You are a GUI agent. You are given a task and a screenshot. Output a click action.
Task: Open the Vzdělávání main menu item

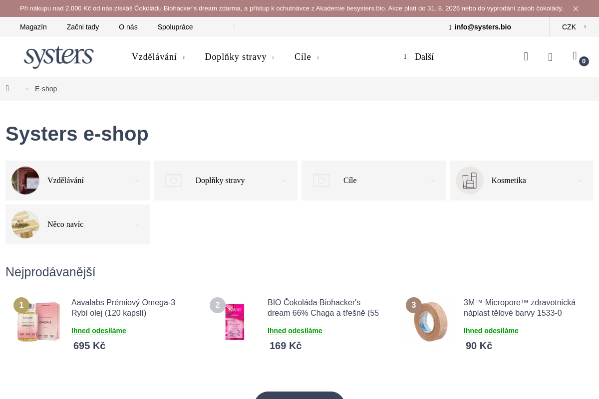coord(154,57)
